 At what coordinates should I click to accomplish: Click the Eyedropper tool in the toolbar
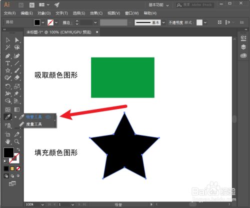(7, 117)
